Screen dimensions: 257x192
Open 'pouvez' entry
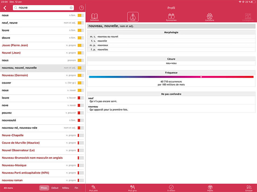[x=43, y=113]
